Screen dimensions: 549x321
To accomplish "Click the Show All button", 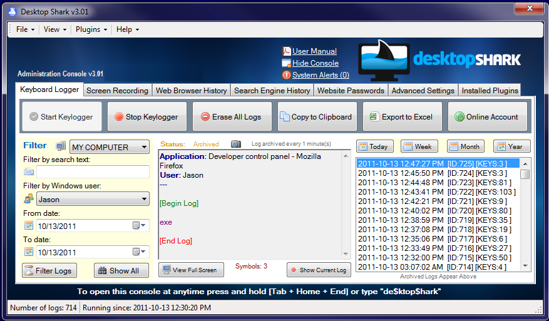I will 121,270.
